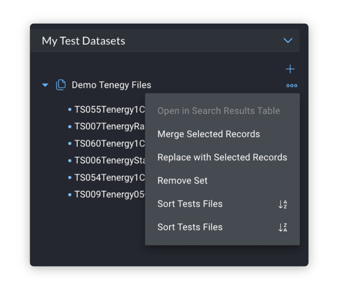
Task: Open the three-dot options menu icon
Action: [292, 85]
